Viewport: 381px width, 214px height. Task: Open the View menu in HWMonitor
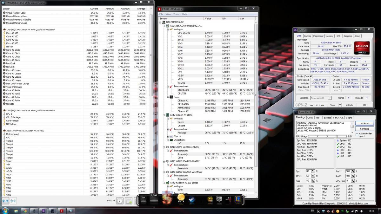pyautogui.click(x=168, y=14)
